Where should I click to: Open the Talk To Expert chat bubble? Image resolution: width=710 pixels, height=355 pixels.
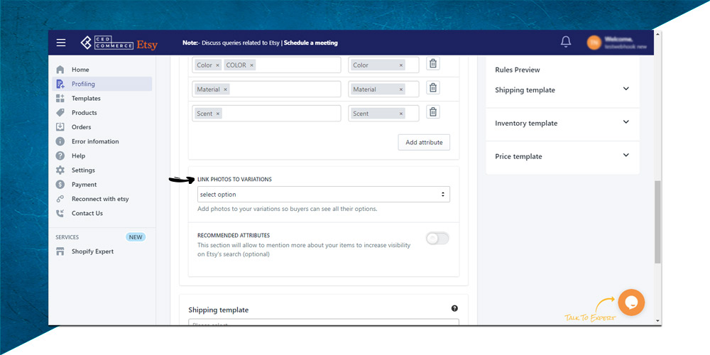pos(631,302)
